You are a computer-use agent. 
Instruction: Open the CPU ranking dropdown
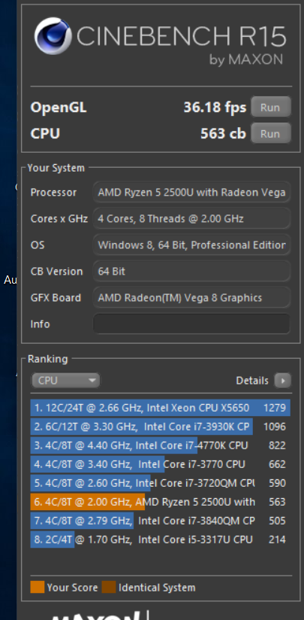click(x=65, y=381)
